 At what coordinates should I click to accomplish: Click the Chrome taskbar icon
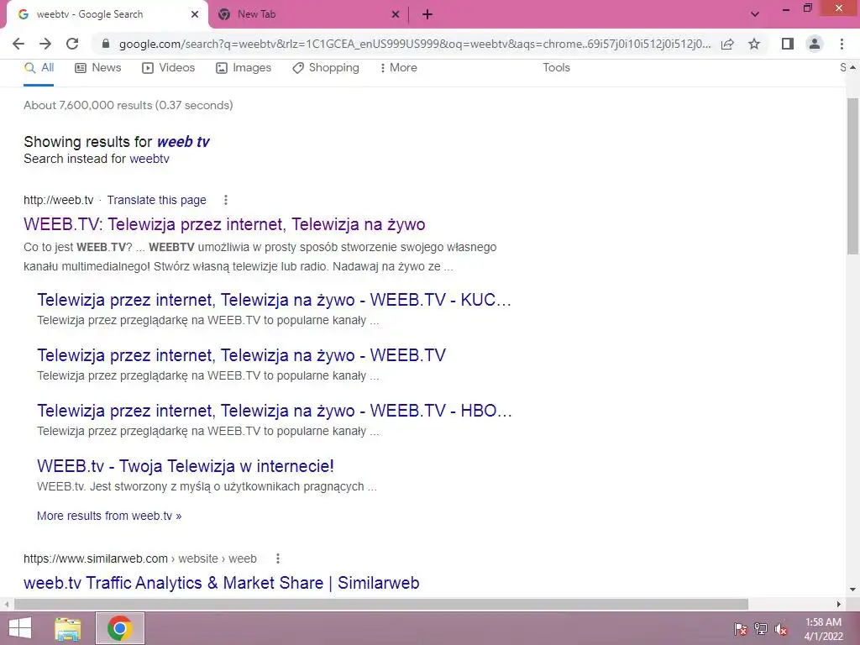pyautogui.click(x=120, y=628)
